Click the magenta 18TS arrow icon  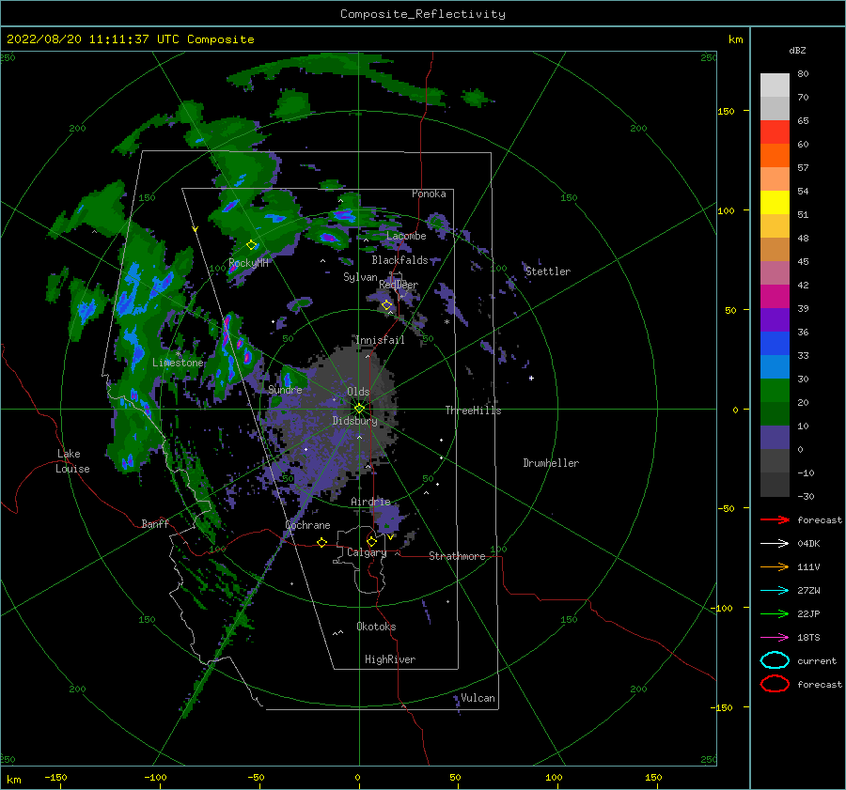coord(775,638)
